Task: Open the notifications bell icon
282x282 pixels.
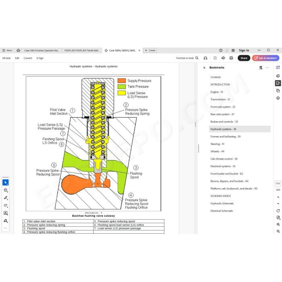Action: click(227, 50)
